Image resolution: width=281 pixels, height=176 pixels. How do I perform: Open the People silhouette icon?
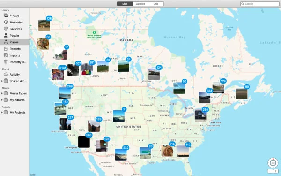coord(6,35)
